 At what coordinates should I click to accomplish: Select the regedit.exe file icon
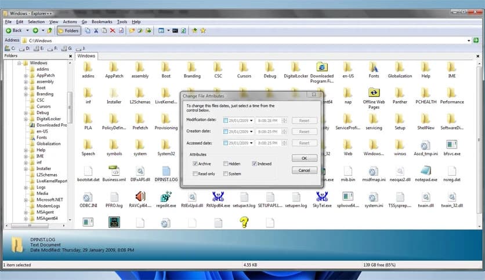166,196
